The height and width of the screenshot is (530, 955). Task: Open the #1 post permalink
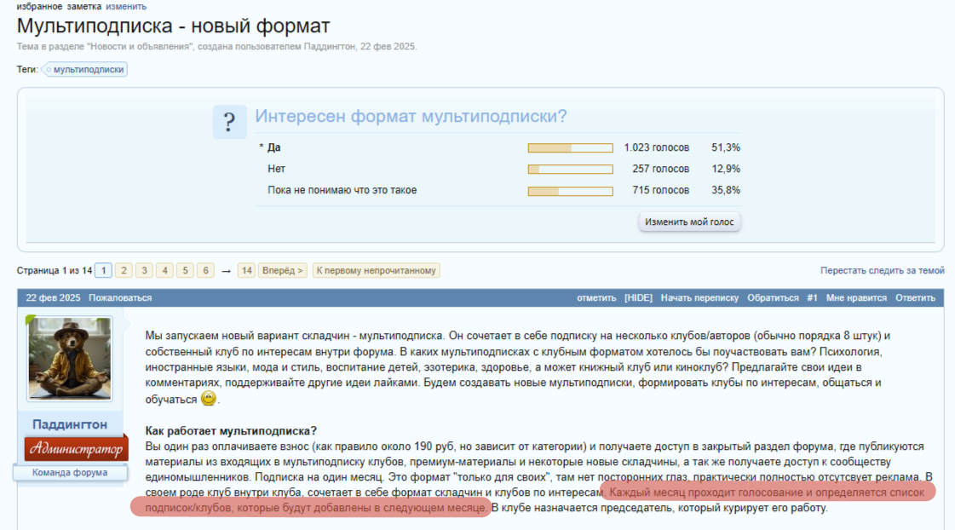[813, 298]
